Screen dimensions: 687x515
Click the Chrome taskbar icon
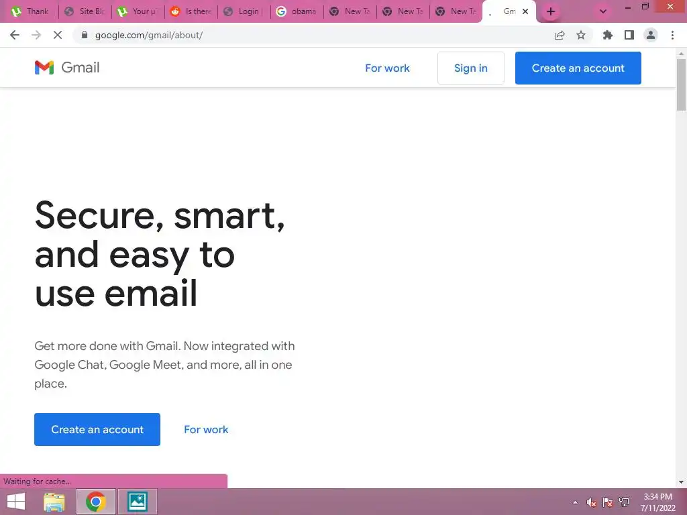coord(95,502)
